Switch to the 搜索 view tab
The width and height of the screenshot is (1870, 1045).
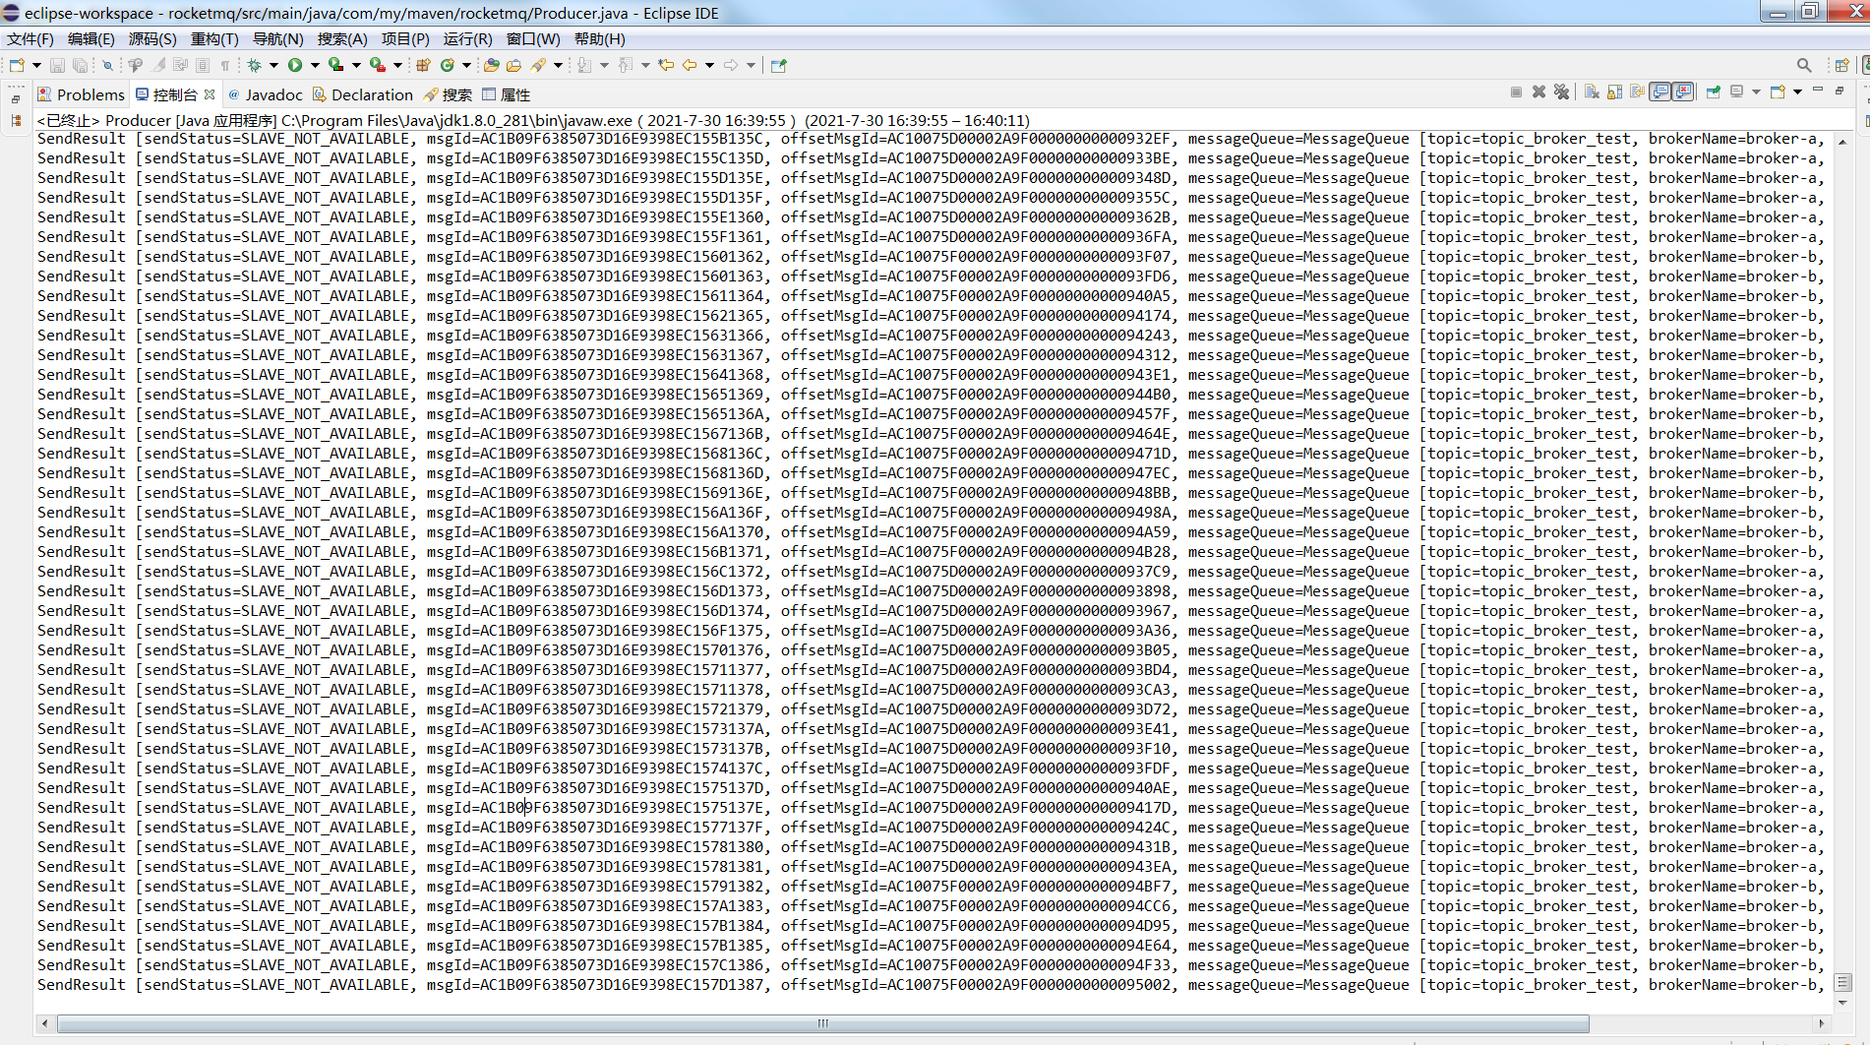pyautogui.click(x=448, y=94)
